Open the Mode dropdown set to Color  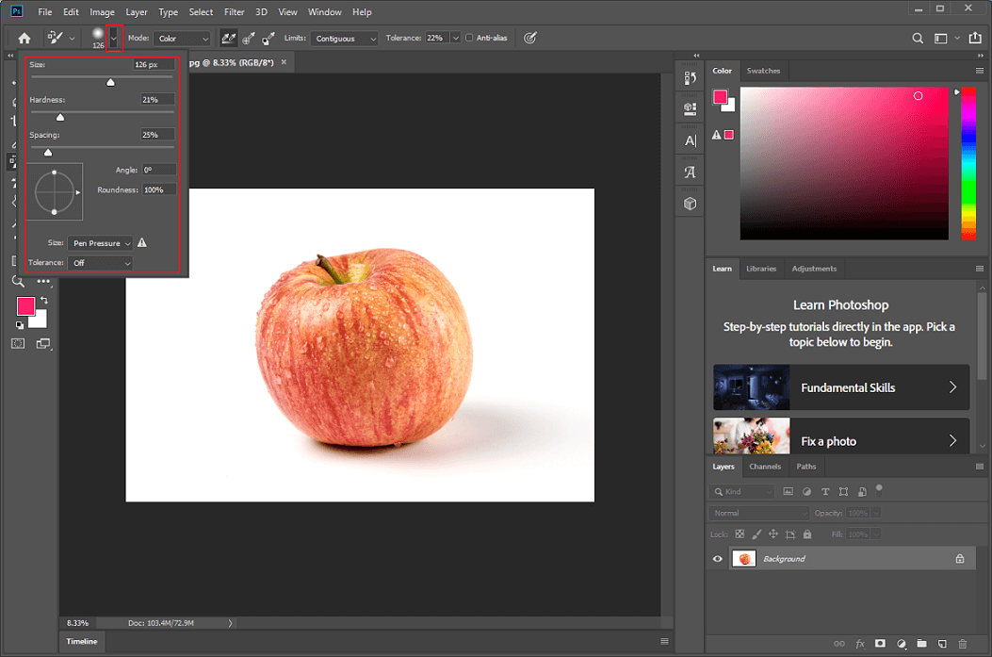[182, 38]
